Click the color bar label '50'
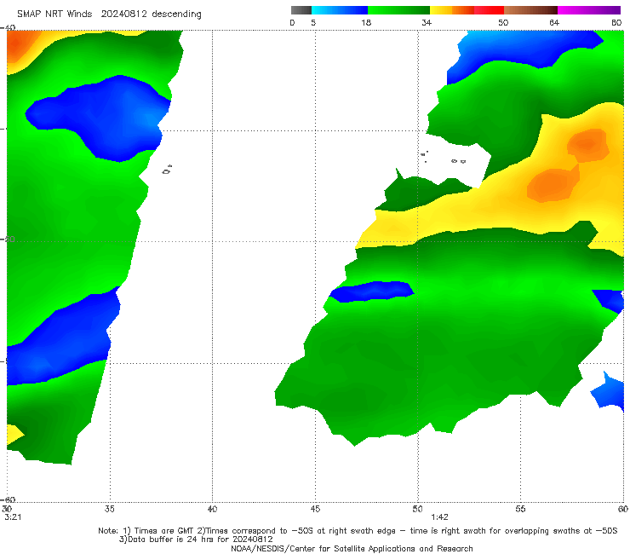The image size is (630, 554). (x=503, y=23)
